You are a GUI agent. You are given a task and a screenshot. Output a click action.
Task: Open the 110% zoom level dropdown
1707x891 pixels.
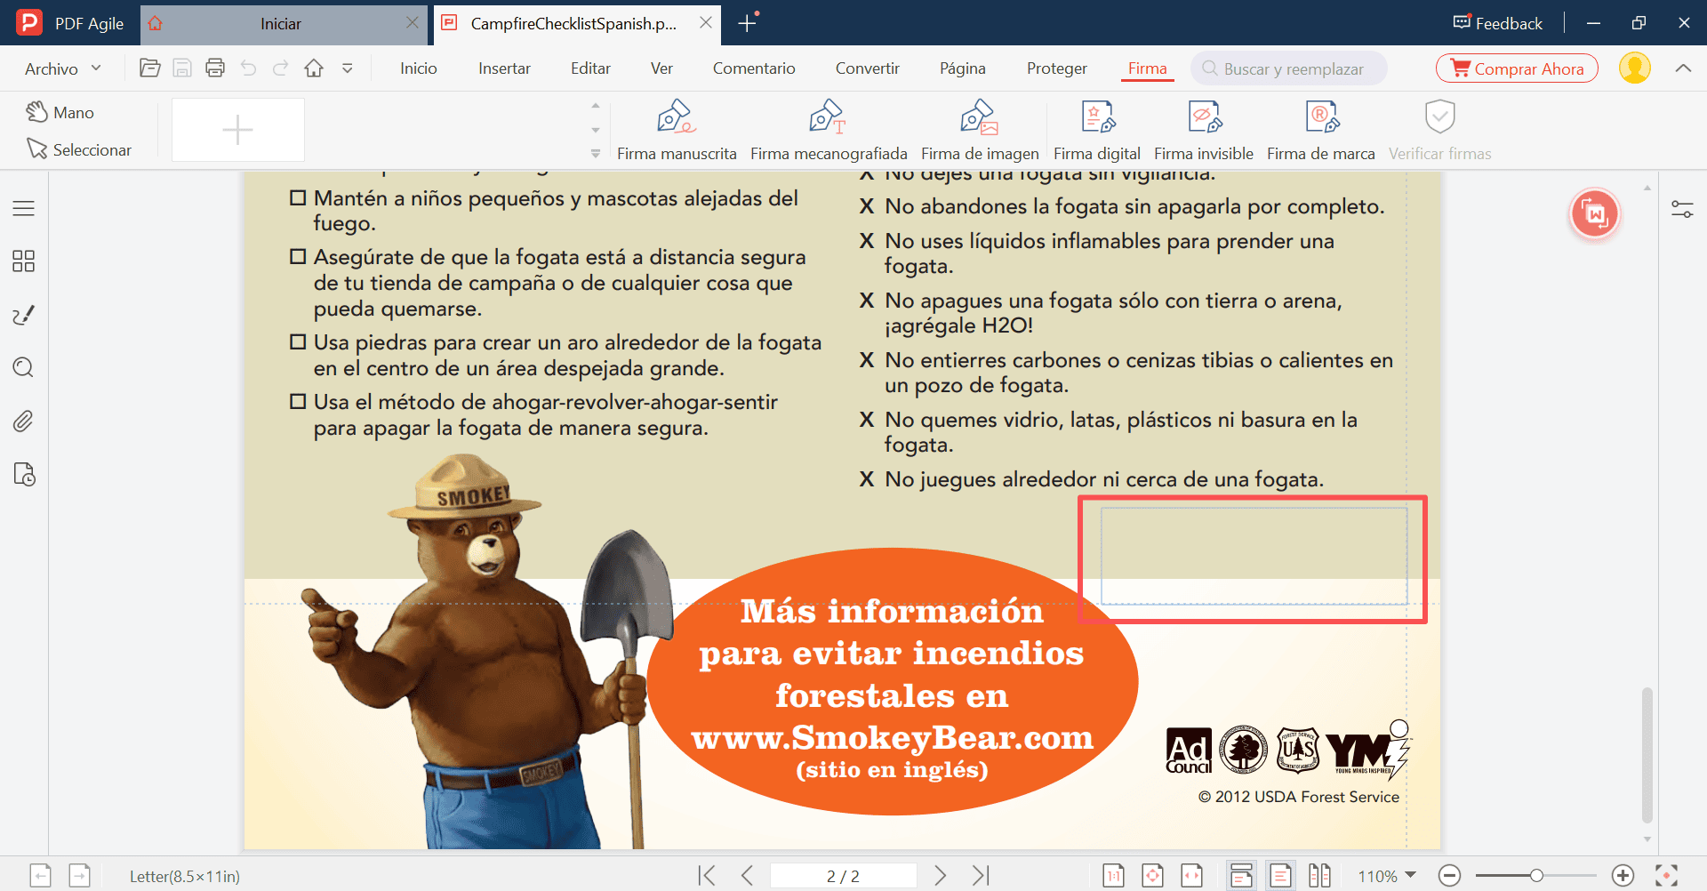1384,875
